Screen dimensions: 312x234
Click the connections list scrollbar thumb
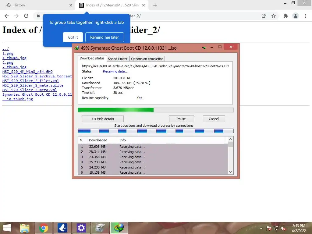point(230,144)
